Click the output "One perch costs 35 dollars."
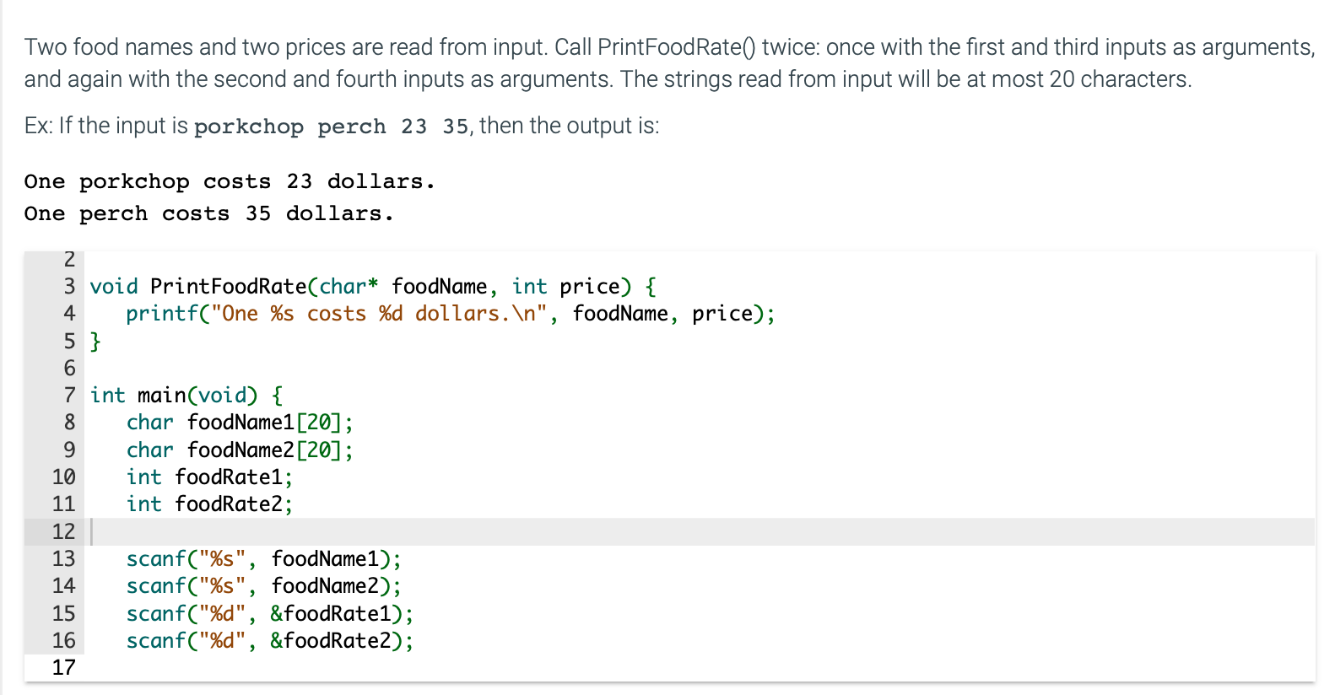 pyautogui.click(x=209, y=213)
